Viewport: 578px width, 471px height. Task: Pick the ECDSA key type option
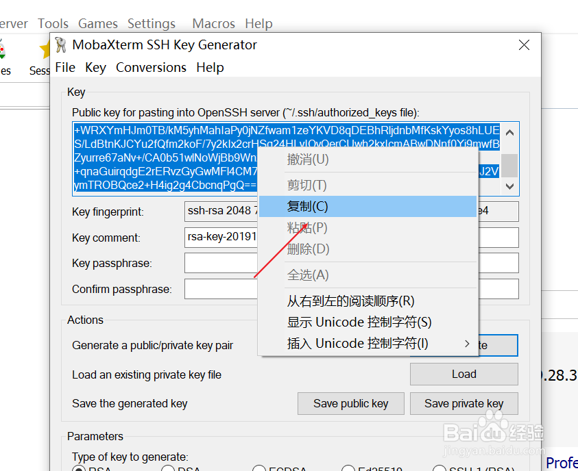(258, 470)
